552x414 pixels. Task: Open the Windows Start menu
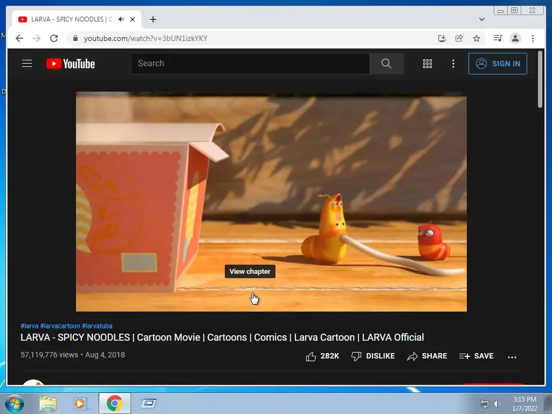14,403
